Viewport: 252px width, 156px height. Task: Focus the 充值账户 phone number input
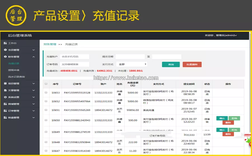pos(74,57)
